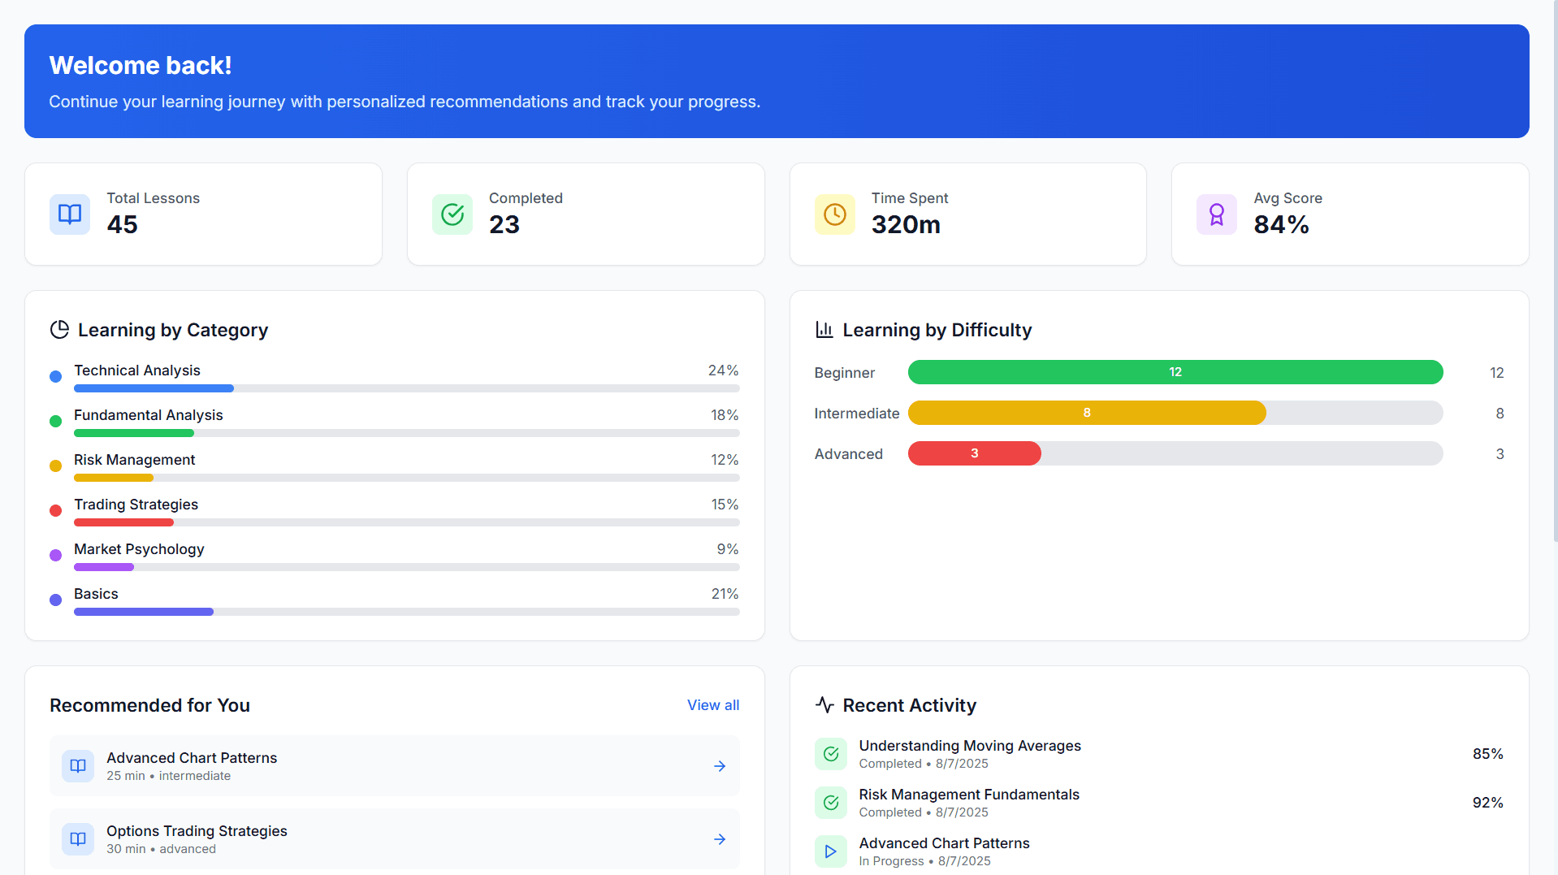
Task: Click the bar chart icon beside Learning by Difficulty
Action: tap(824, 330)
